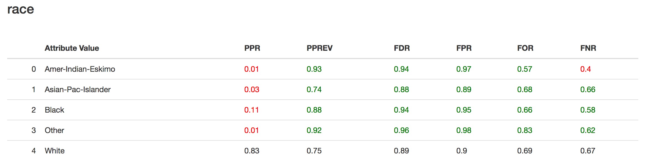Click Other FOR value 0.83
Screen dimensions: 651x165
coord(525,130)
